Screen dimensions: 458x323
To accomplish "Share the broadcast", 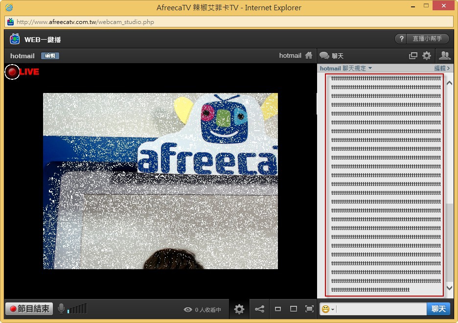I will point(259,309).
